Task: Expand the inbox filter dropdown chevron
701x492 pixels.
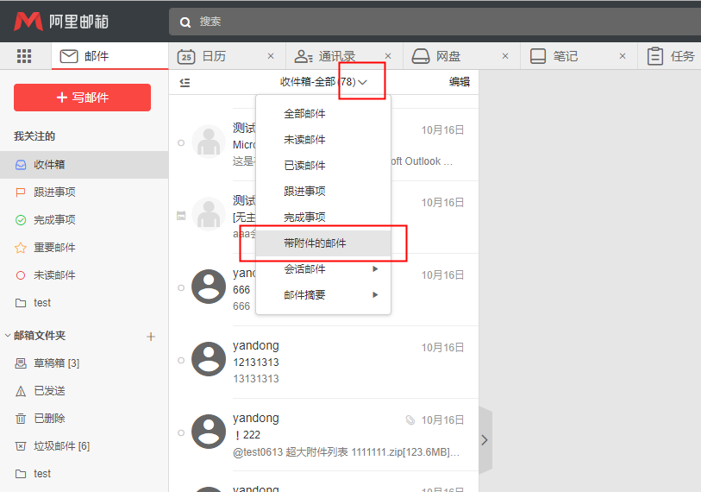Action: tap(363, 83)
